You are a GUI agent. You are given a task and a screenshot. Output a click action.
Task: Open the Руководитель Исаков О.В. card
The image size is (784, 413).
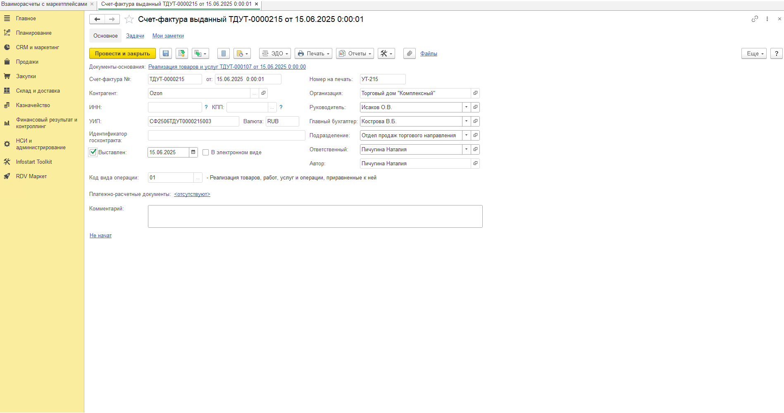[x=475, y=107]
